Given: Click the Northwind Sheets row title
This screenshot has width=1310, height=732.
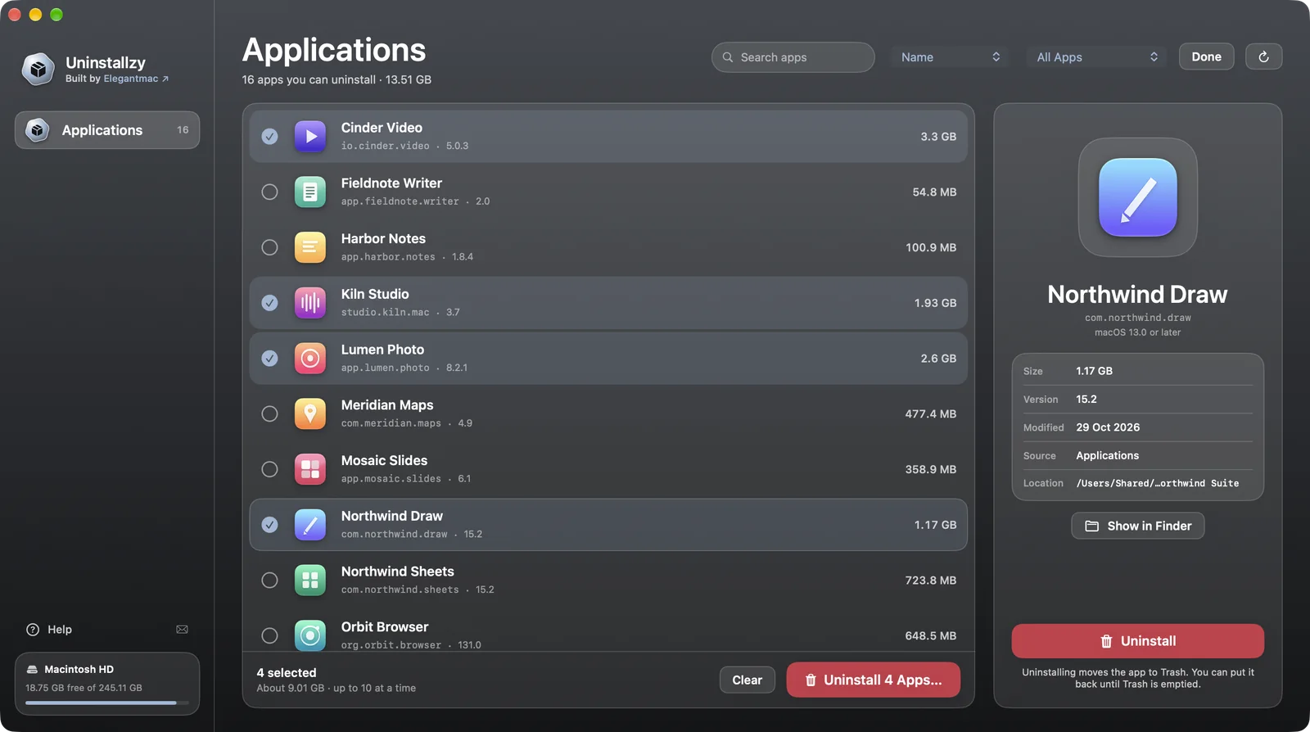Looking at the screenshot, I should 397,572.
